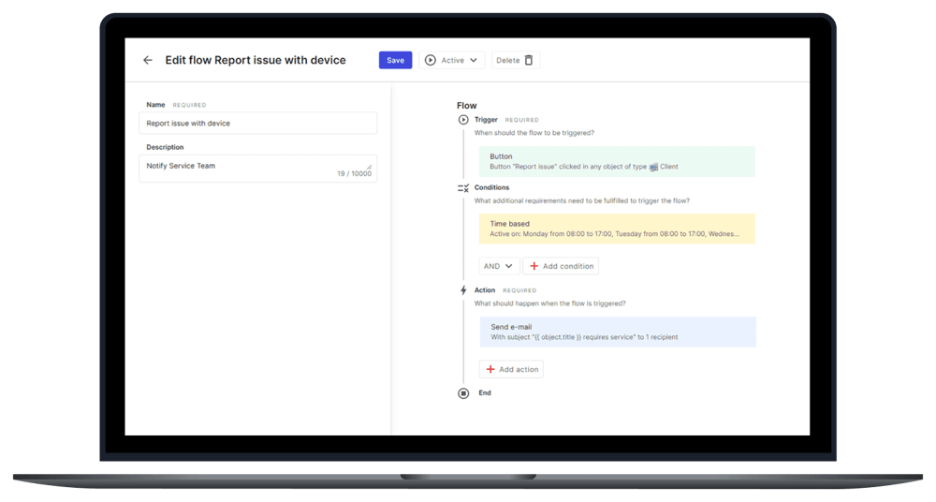Click the description field resize handle

(x=369, y=167)
